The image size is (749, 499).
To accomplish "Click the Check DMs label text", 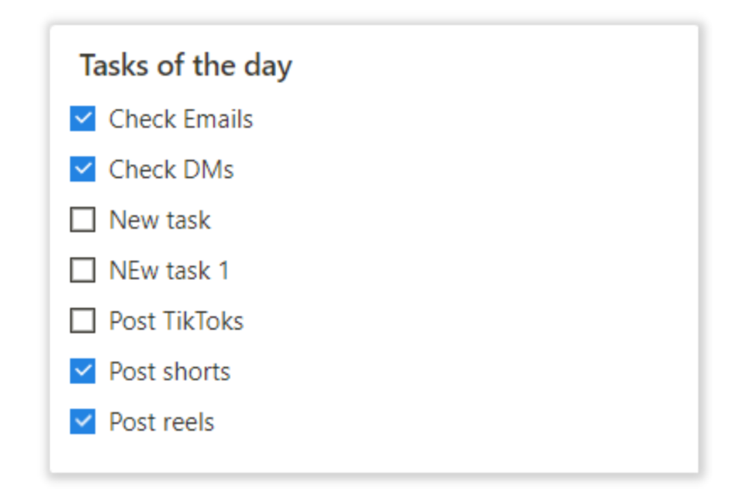I will click(171, 170).
